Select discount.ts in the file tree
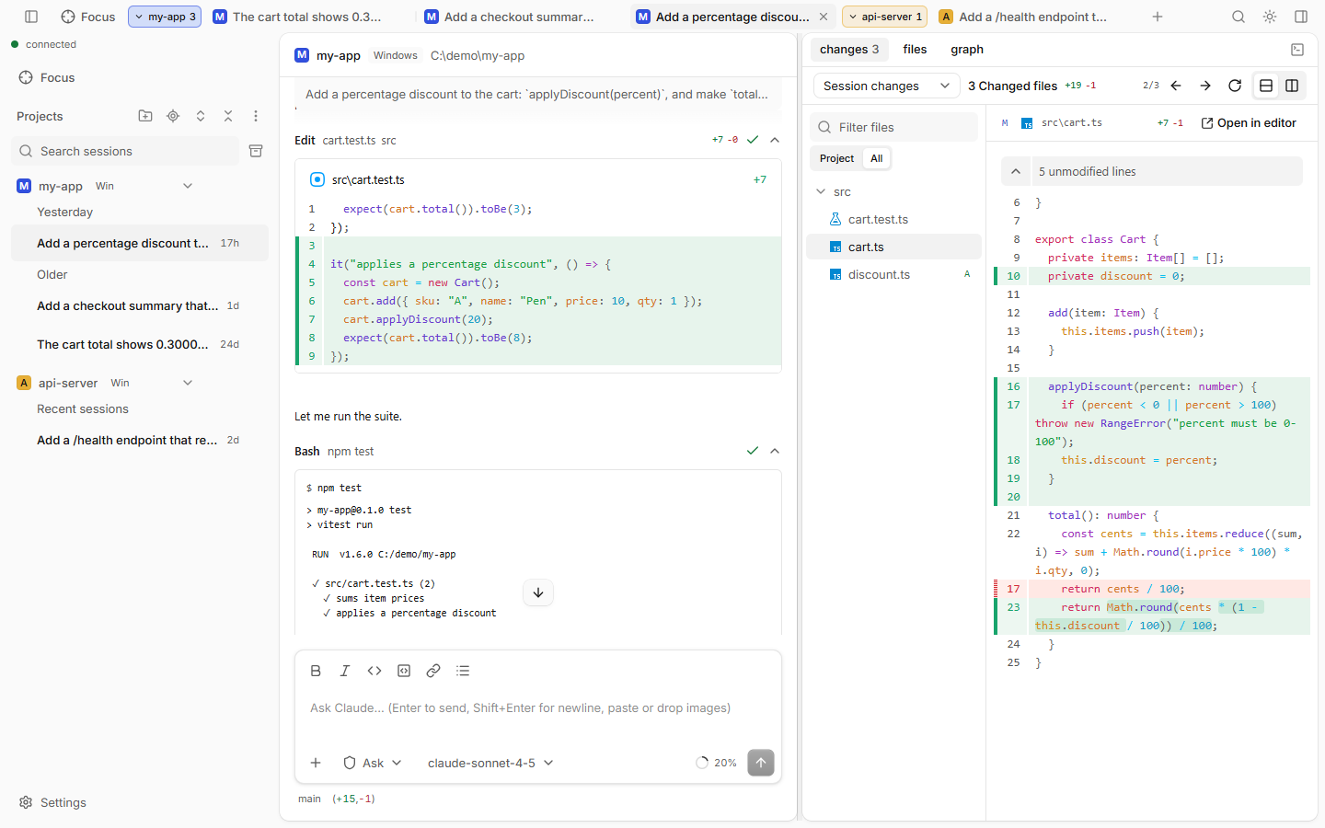The width and height of the screenshot is (1325, 828). click(x=893, y=274)
